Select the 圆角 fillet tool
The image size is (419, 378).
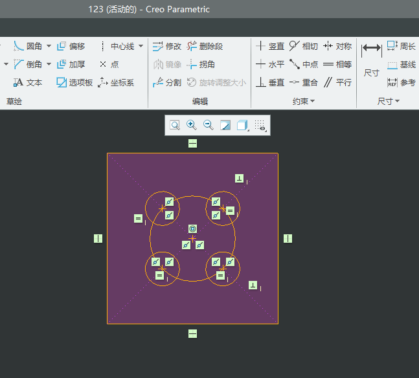click(x=28, y=46)
